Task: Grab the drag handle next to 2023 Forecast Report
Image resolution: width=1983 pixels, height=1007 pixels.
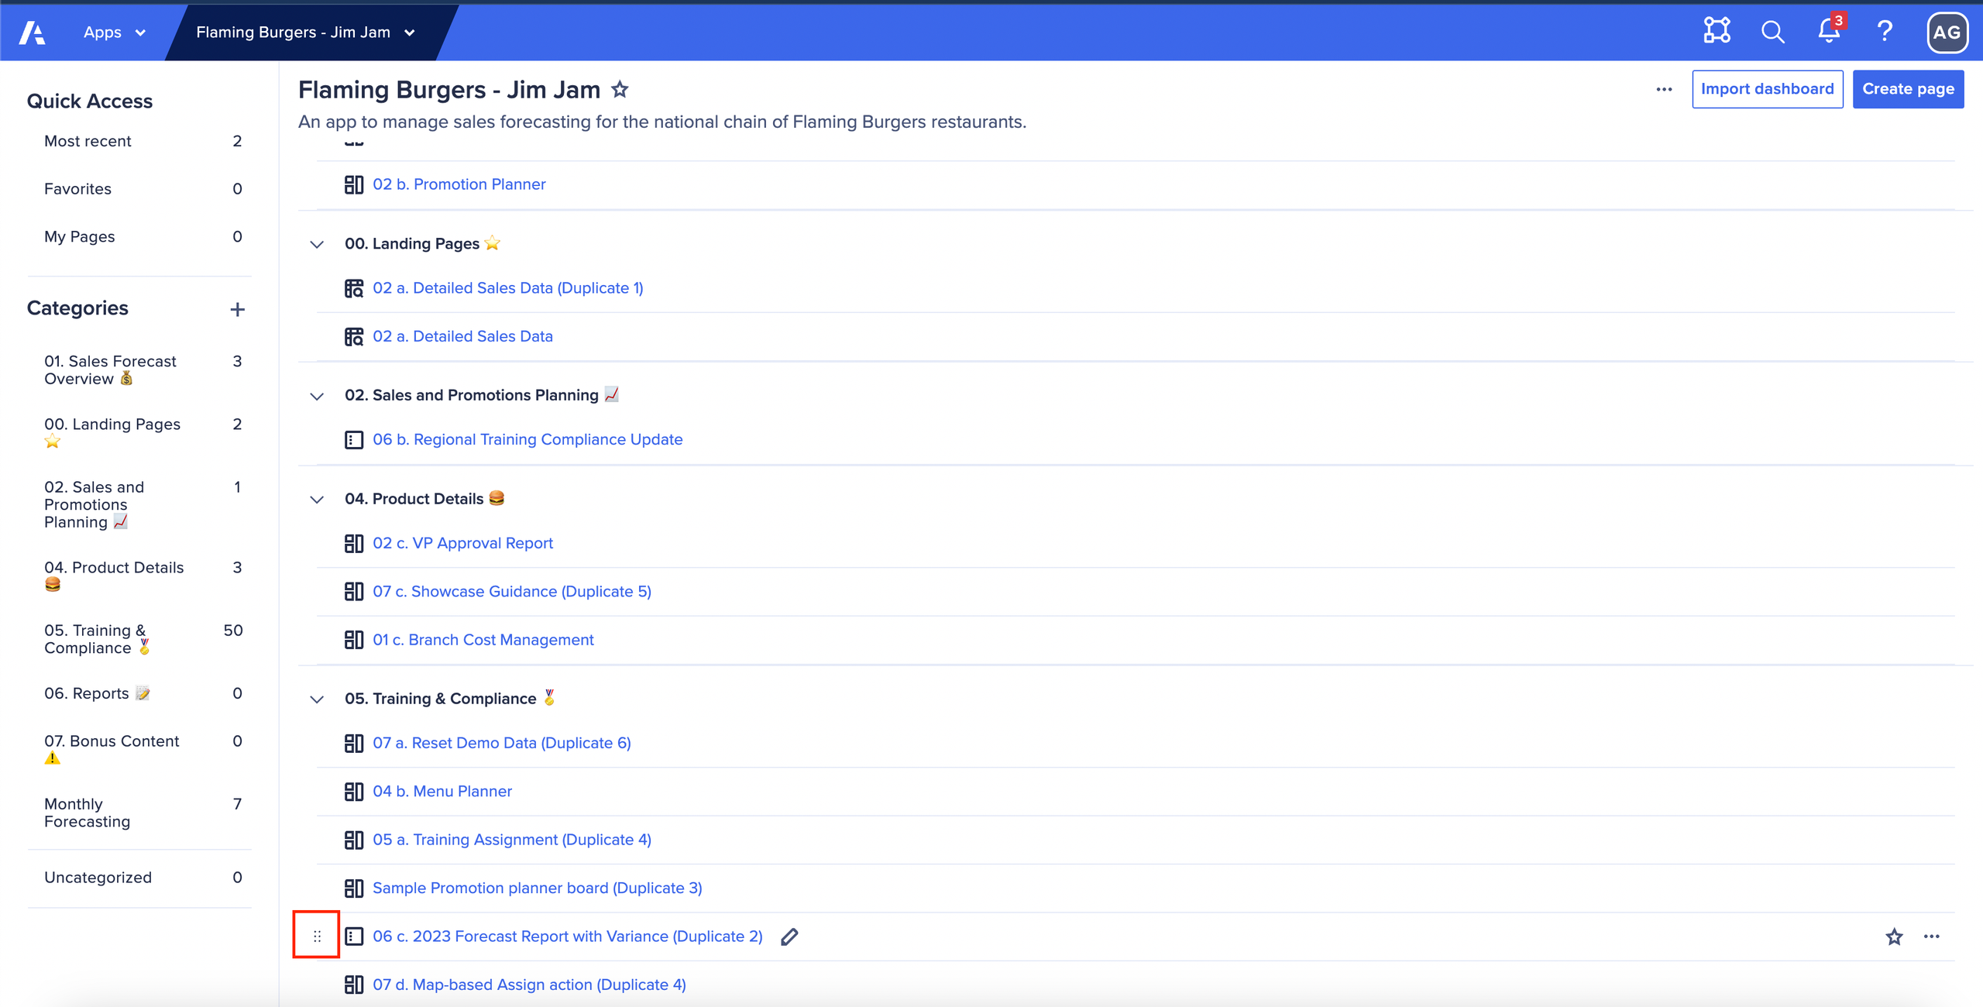Action: click(317, 936)
